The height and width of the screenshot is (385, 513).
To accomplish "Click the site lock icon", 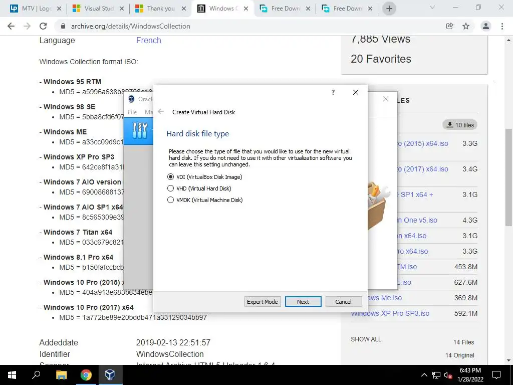I will pyautogui.click(x=63, y=26).
